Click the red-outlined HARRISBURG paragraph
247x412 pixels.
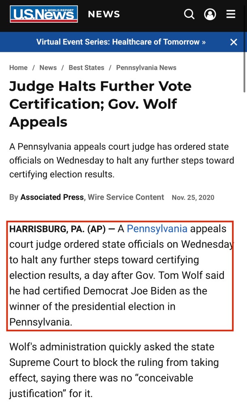point(120,276)
